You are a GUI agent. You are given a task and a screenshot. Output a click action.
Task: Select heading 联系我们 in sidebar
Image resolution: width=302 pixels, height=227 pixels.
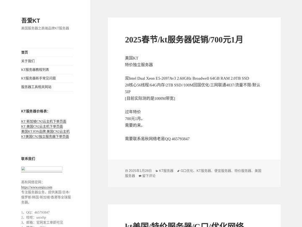28,158
